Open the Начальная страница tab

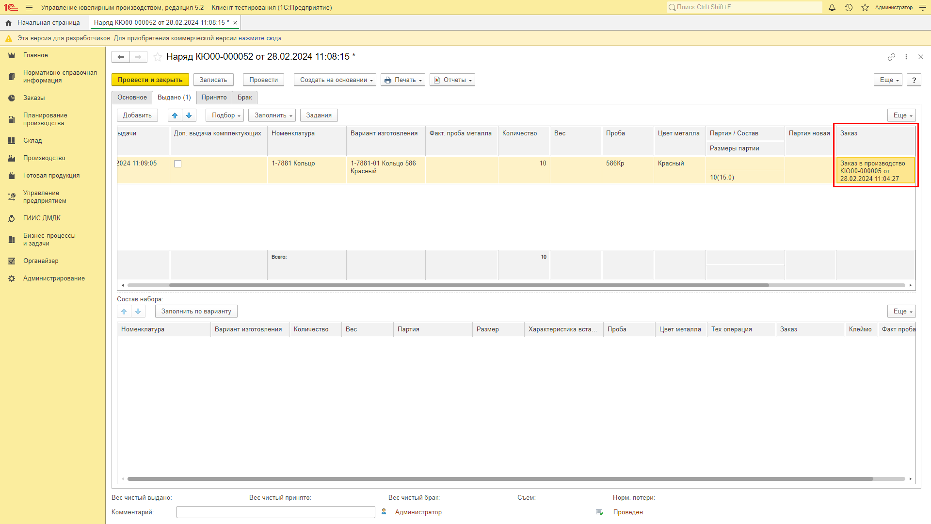click(x=45, y=23)
